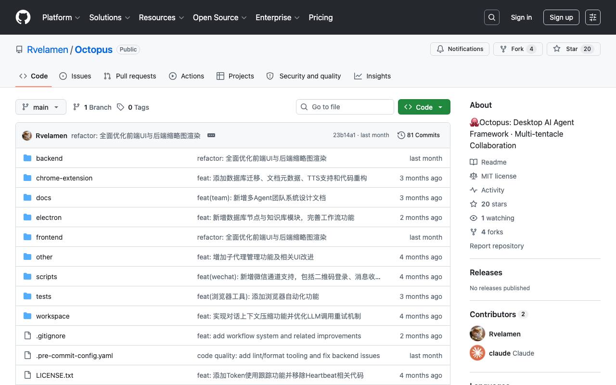616x385 pixels.
Task: Open the Octopus repository name link
Action: pos(94,50)
